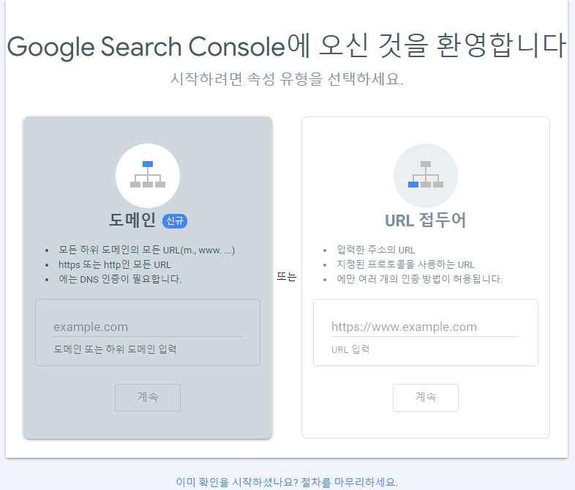575x490 pixels.
Task: Click helper text 도메인 또는 하위 도메인 입력
Action: click(115, 349)
